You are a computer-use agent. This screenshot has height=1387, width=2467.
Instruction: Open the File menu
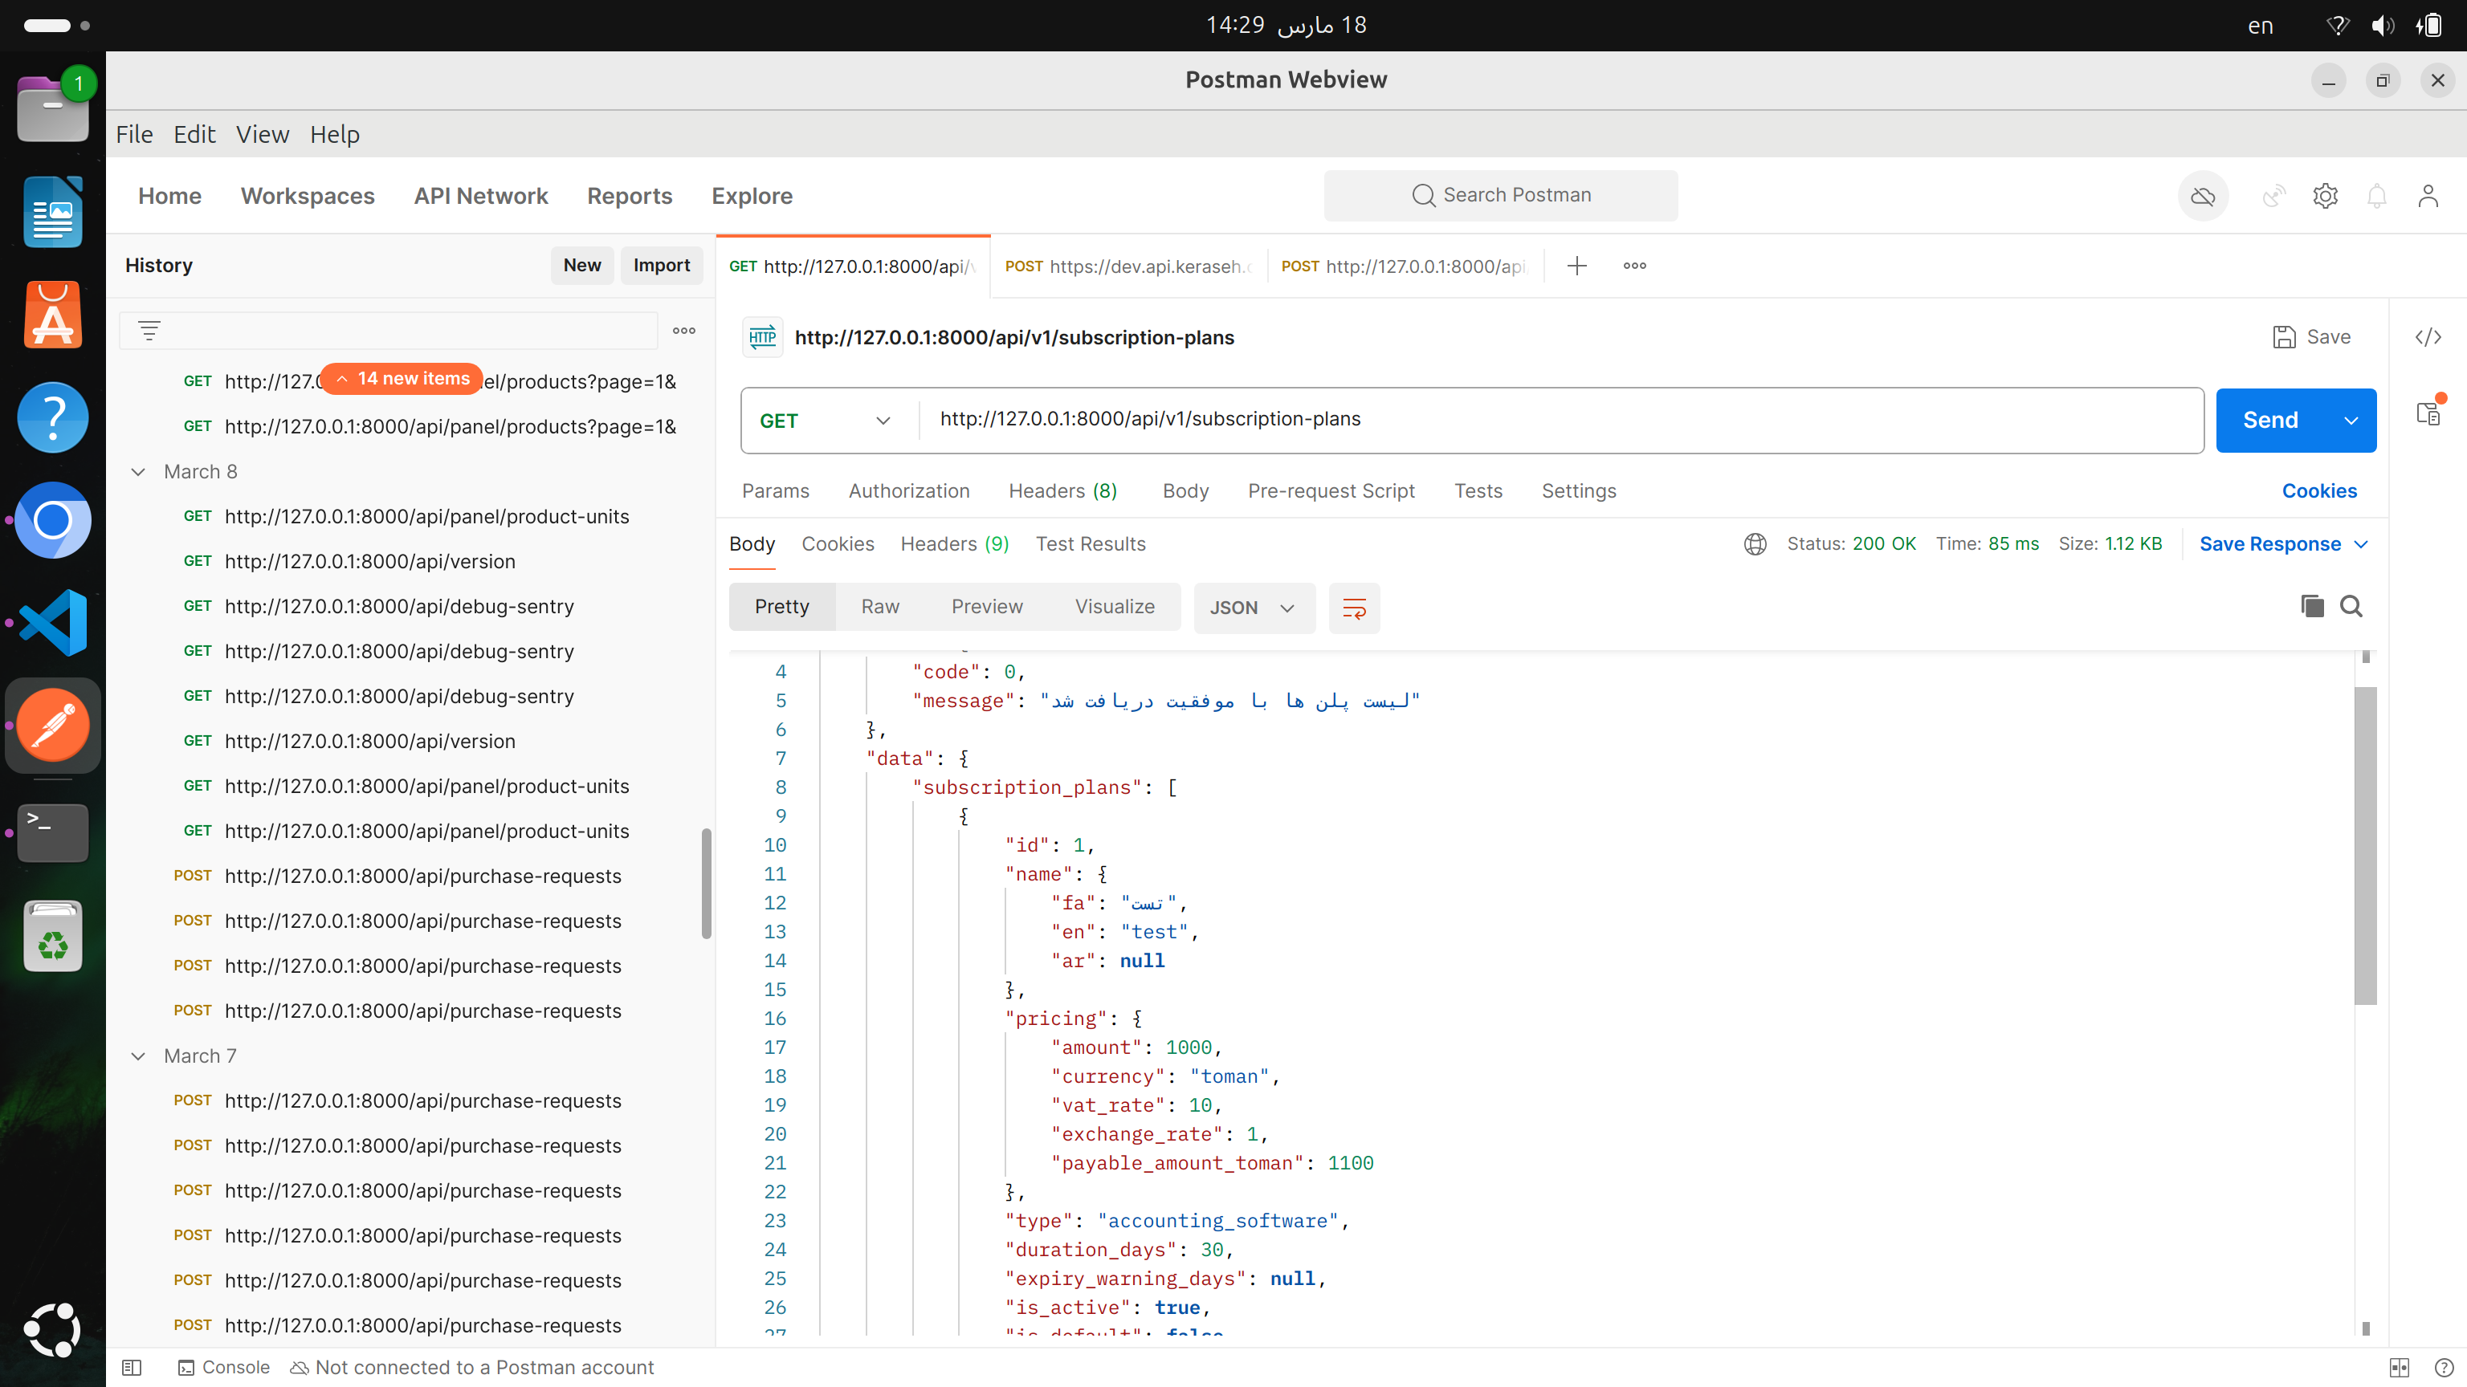[x=134, y=134]
